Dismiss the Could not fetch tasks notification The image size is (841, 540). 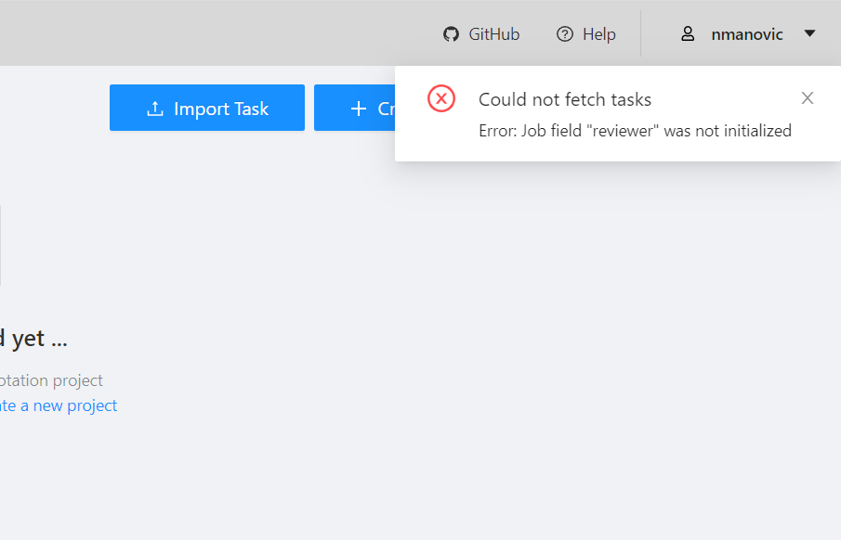807,97
